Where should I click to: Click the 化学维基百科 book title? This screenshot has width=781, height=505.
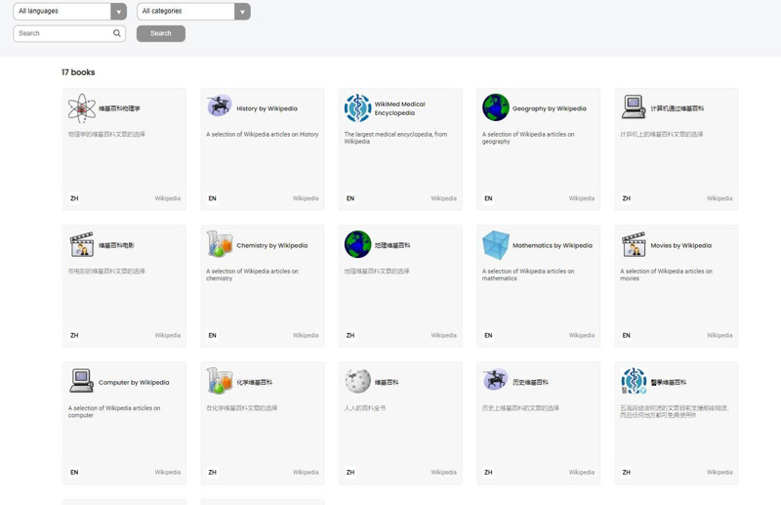(x=255, y=383)
